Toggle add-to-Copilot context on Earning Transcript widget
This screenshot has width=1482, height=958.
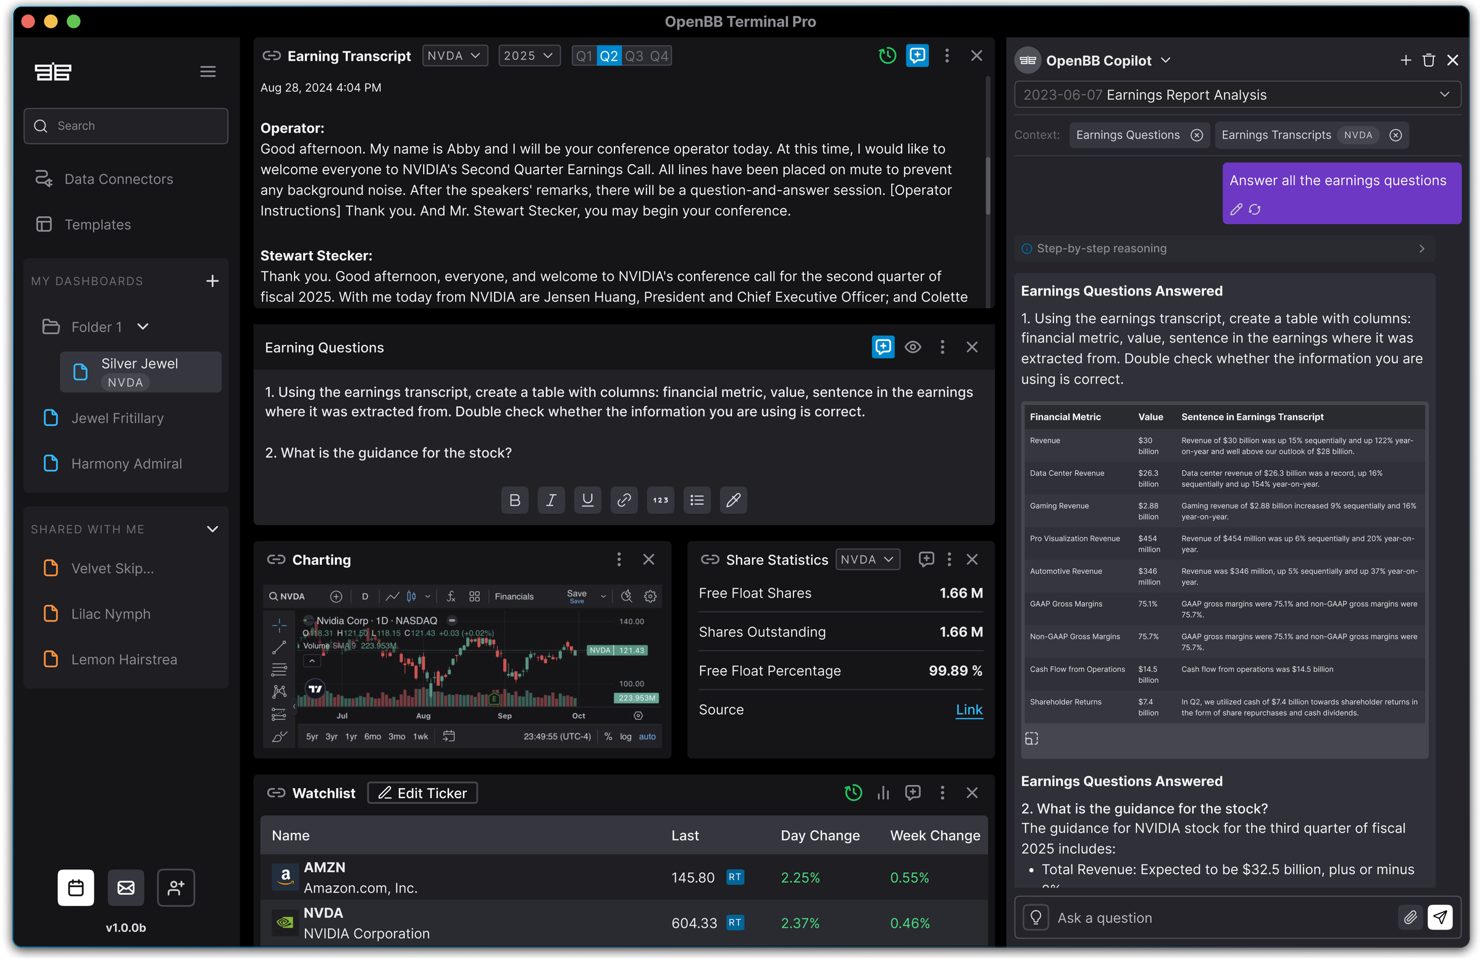click(x=917, y=56)
